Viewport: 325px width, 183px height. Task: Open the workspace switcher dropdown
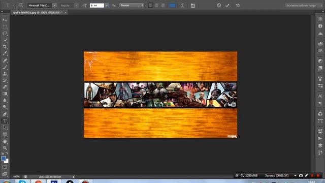[x=304, y=6]
